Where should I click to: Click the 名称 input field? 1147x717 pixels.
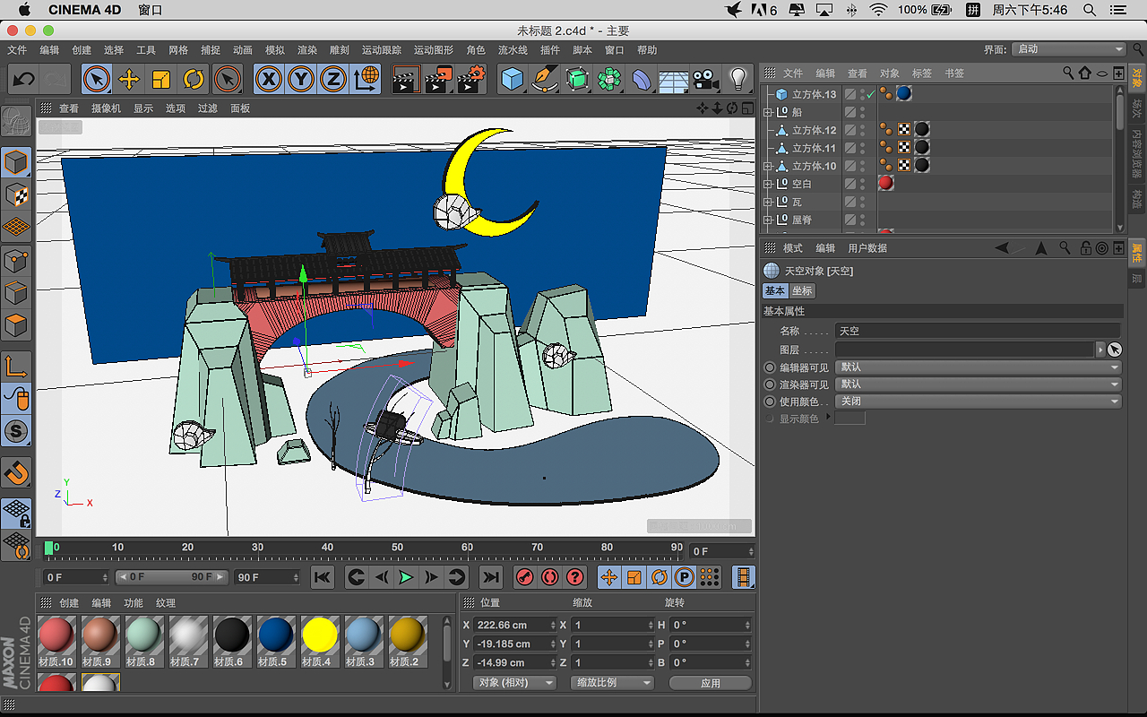coord(977,331)
